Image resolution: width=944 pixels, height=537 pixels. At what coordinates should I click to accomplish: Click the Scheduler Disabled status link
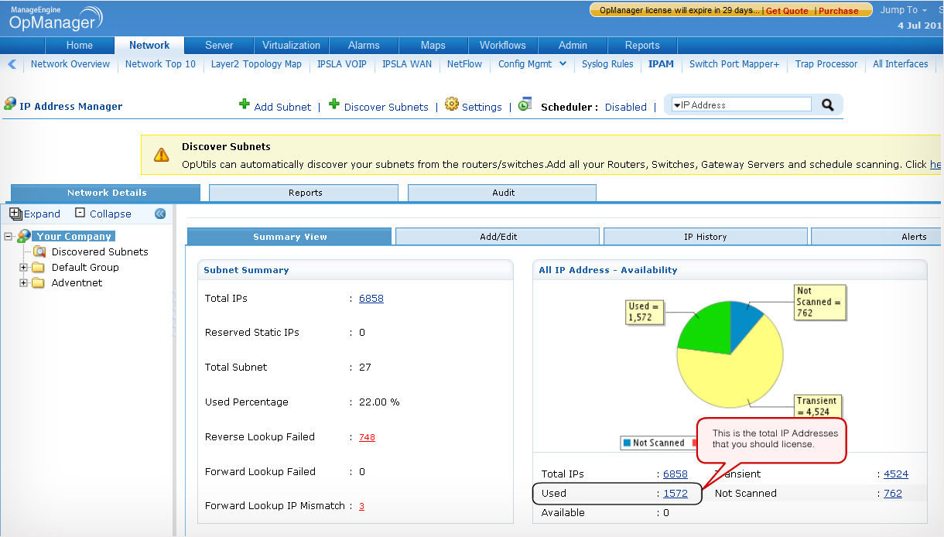[x=625, y=108]
